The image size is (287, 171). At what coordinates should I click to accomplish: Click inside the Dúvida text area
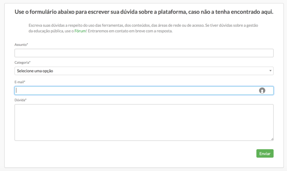pos(143,122)
